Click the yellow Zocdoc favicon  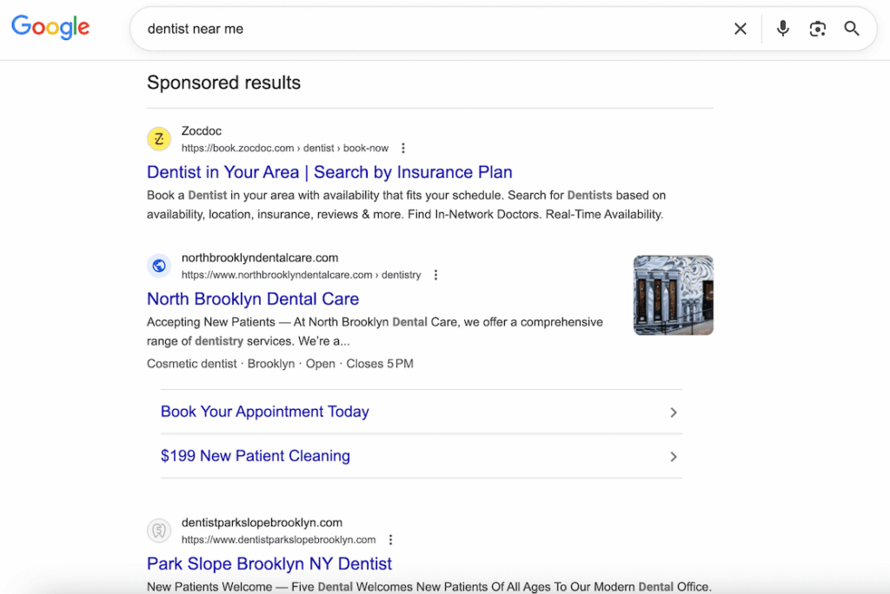[158, 139]
